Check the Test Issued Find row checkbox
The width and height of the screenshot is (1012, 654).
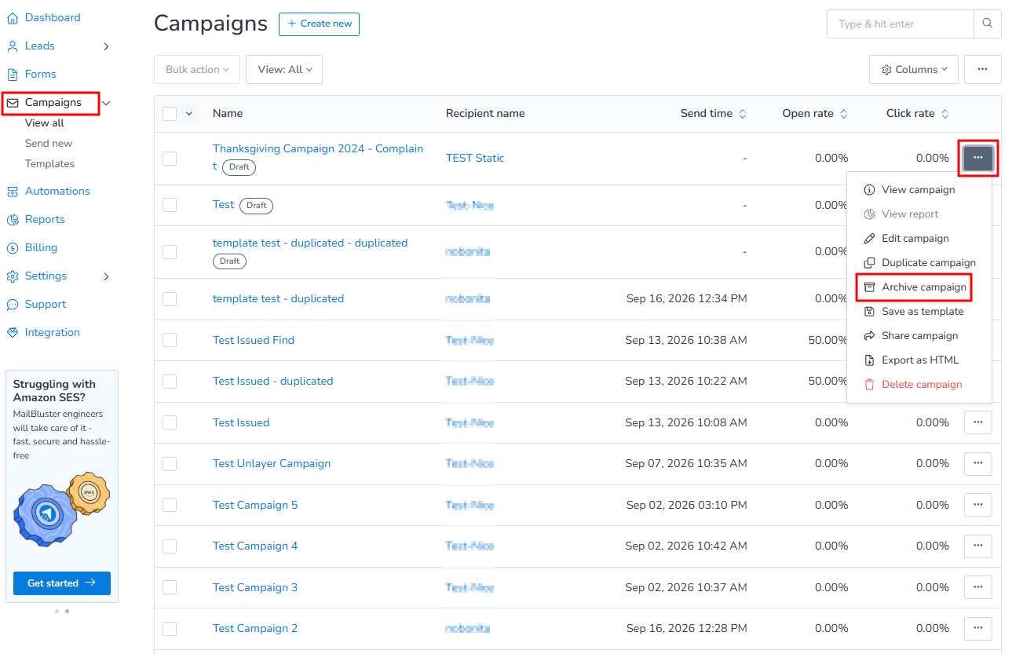[x=170, y=341]
